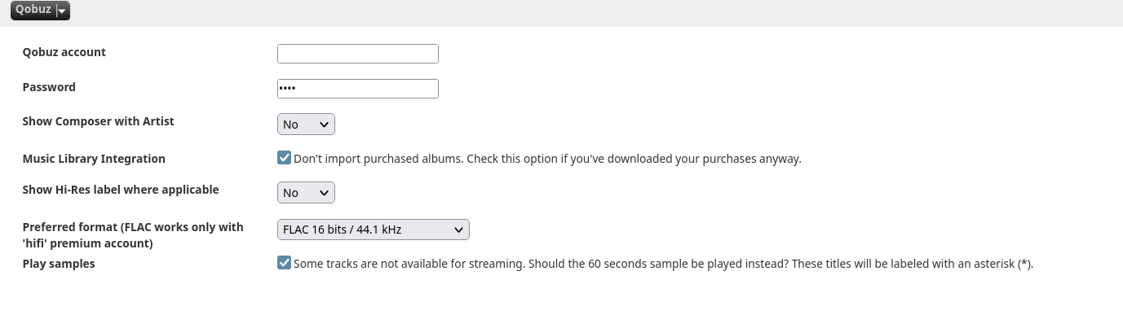The height and width of the screenshot is (315, 1123).
Task: Select the "Qobuz account" field label
Action: pos(64,52)
